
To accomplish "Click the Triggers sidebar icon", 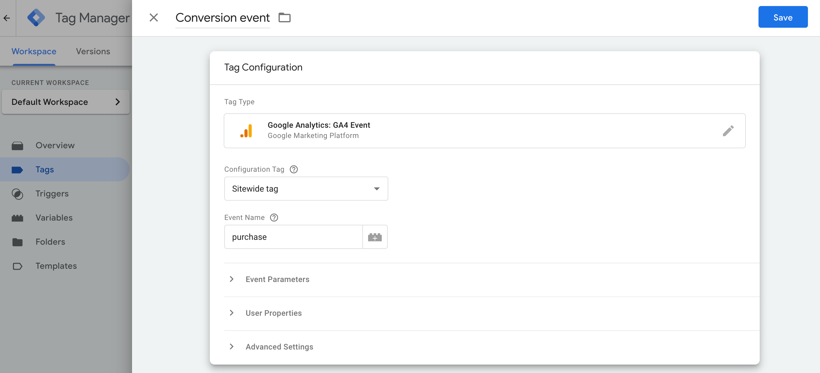I will tap(18, 193).
